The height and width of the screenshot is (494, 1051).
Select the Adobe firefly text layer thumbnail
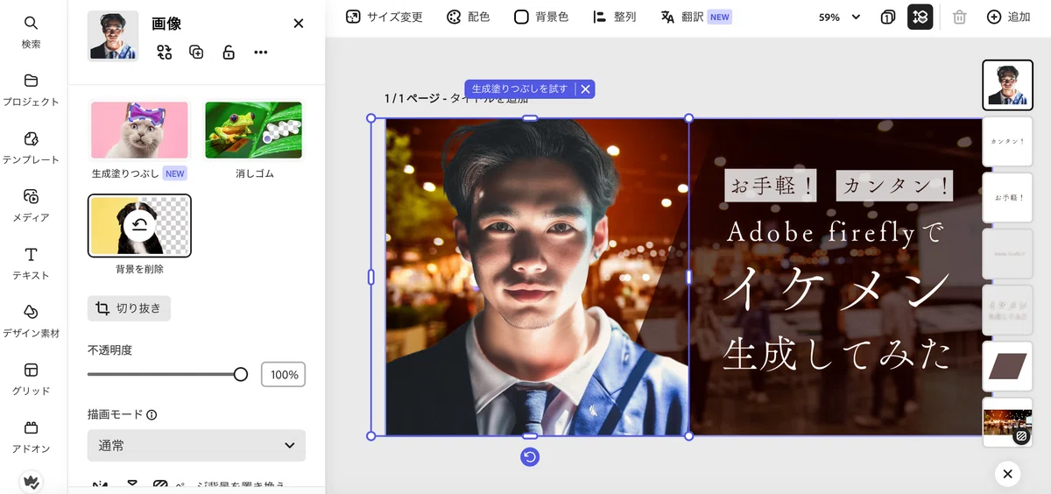tap(1007, 253)
